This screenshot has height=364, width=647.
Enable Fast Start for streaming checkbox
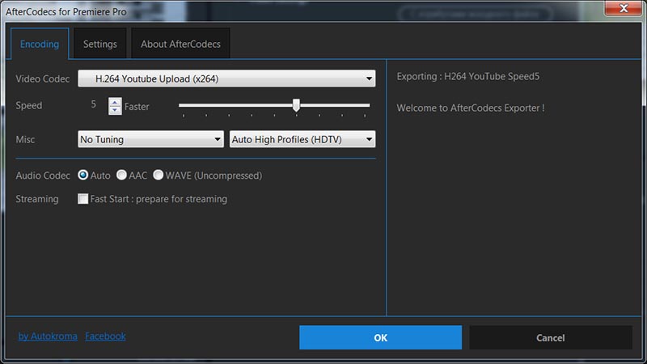[x=83, y=199]
